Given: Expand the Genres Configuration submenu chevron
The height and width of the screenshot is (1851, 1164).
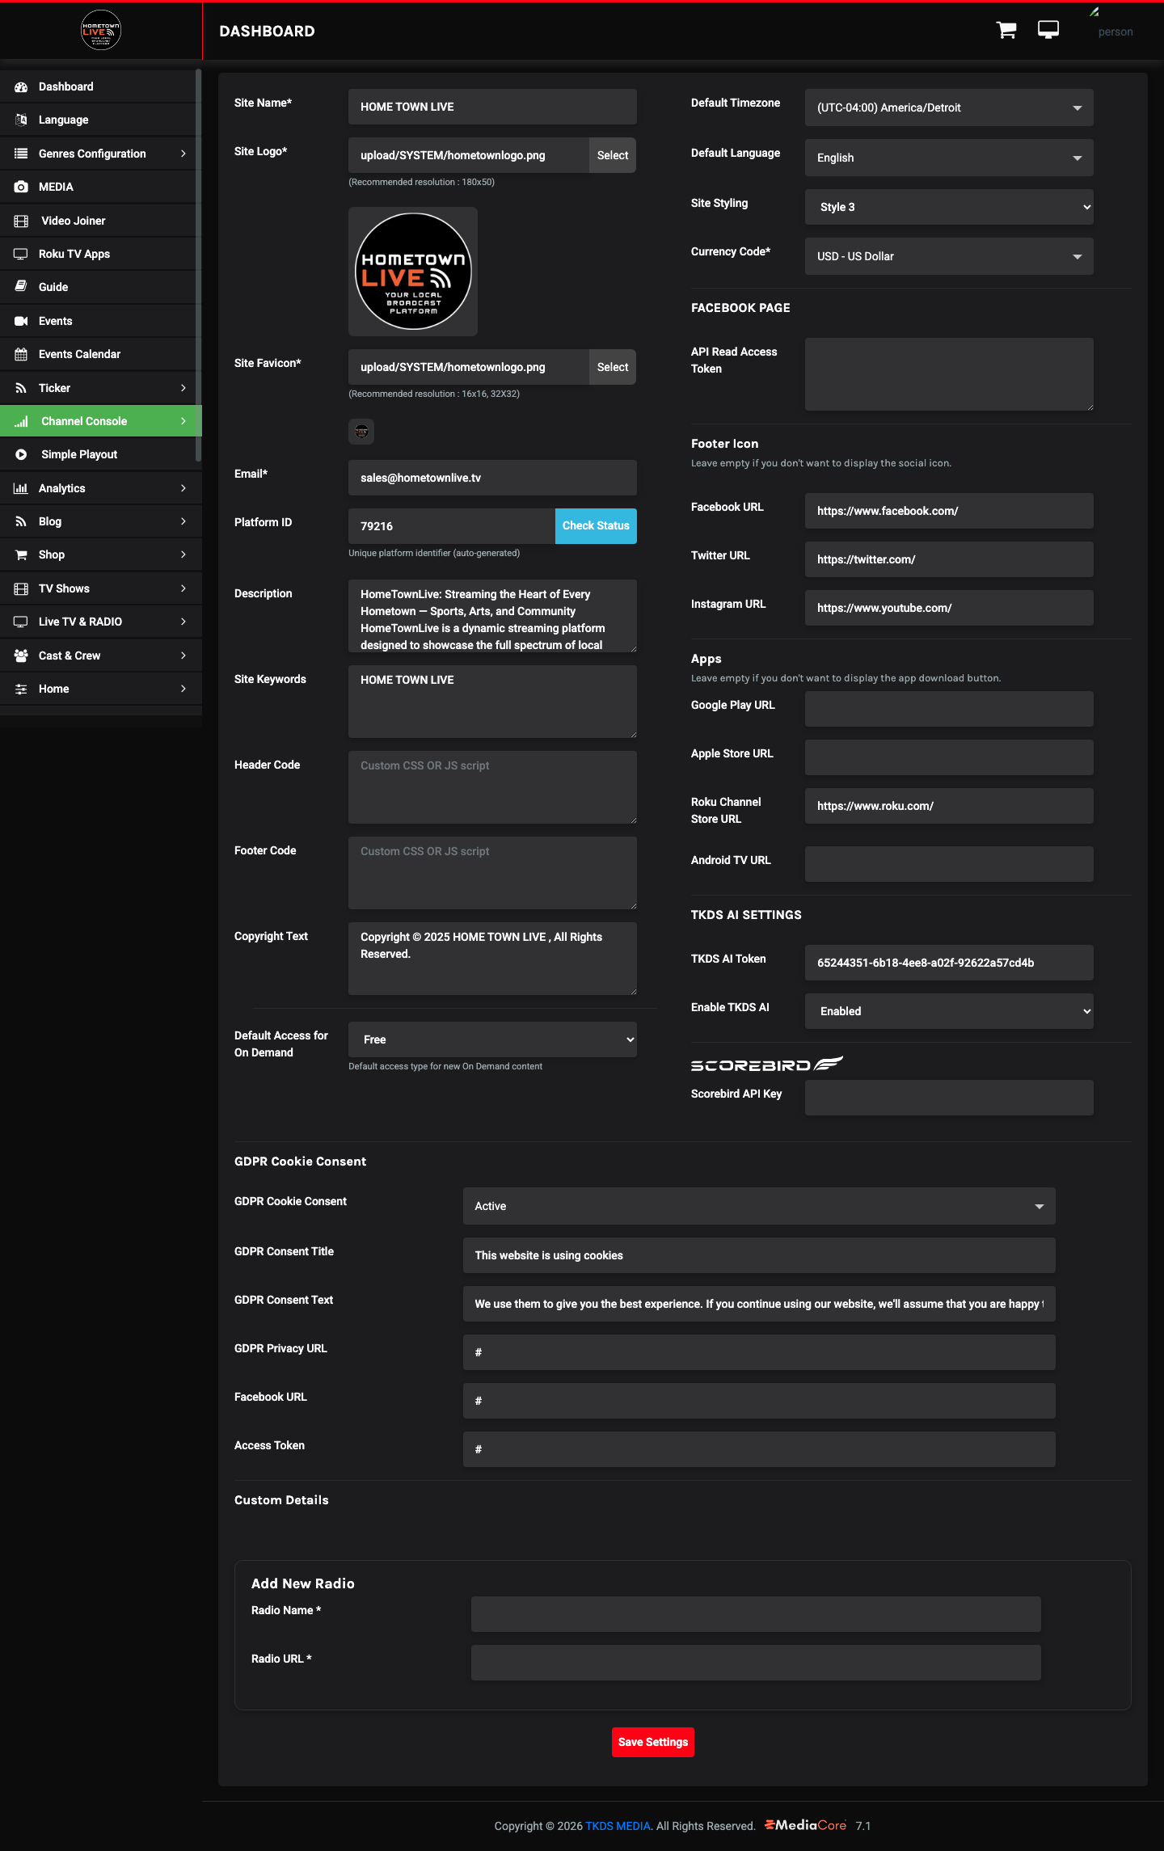Looking at the screenshot, I should (183, 154).
